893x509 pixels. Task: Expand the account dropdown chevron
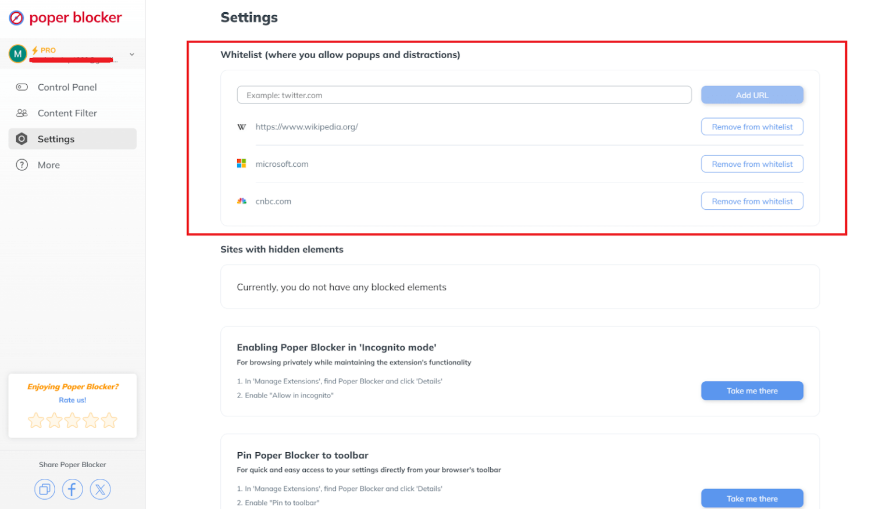coord(132,55)
